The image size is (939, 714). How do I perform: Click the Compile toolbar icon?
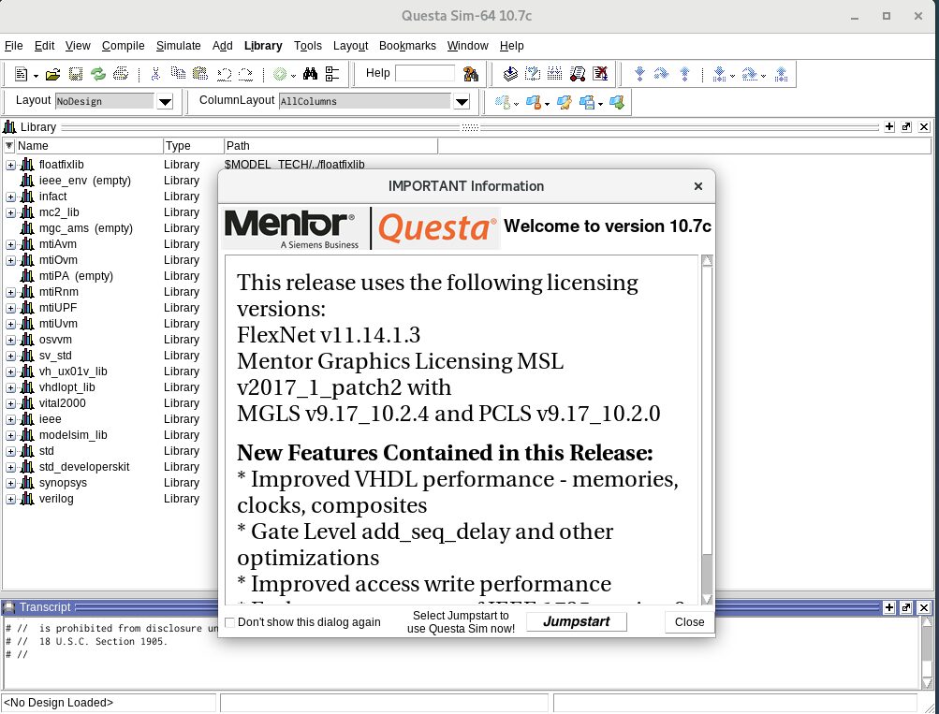[510, 74]
